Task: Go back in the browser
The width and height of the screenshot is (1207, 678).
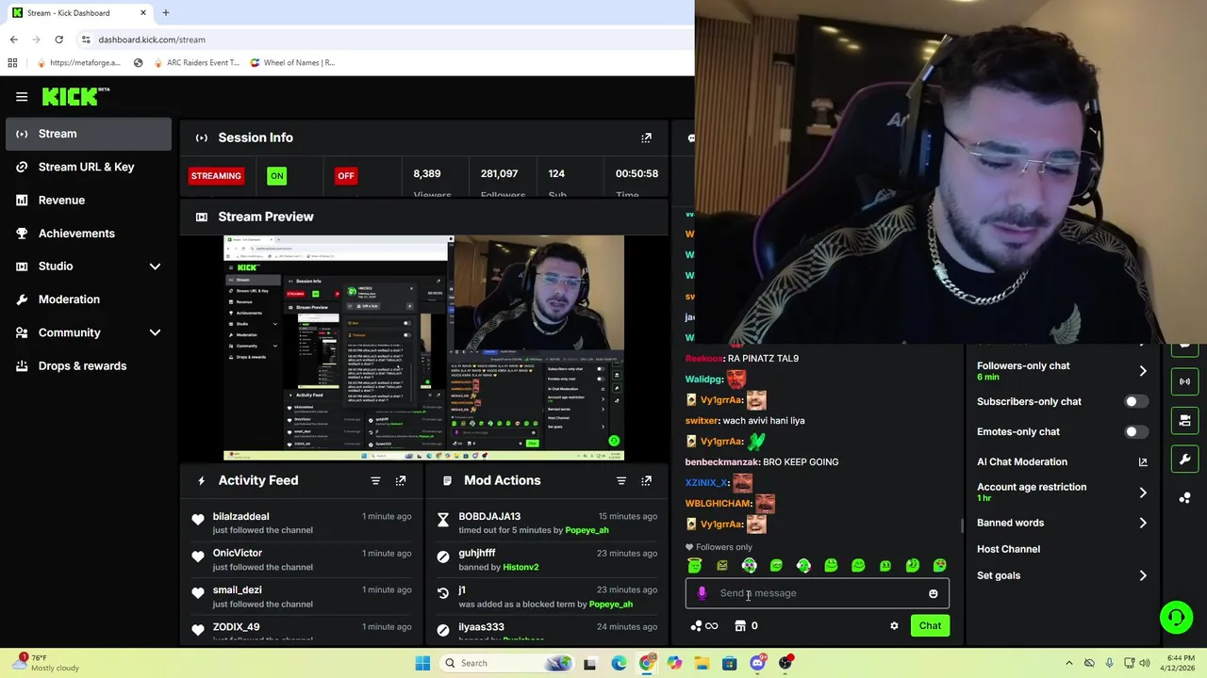Action: point(13,40)
